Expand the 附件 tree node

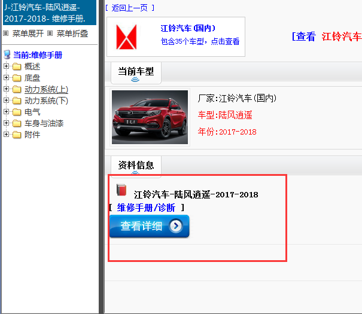[x=6, y=135]
